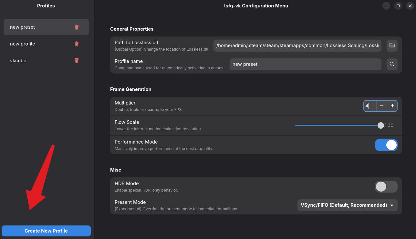Remove the vkcube profile using trash icon

(x=77, y=61)
